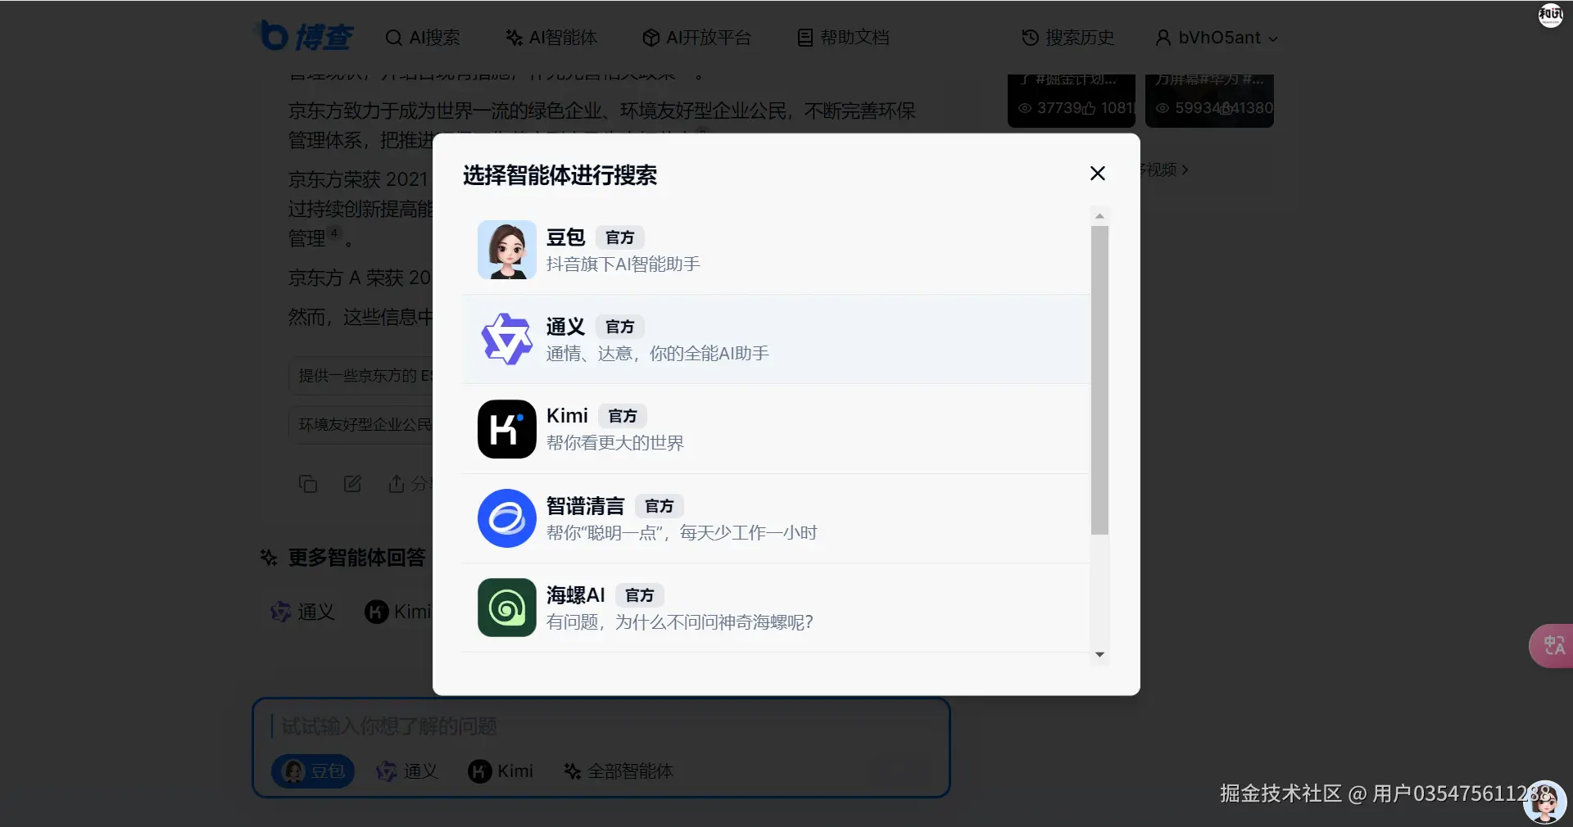1573x827 pixels.
Task: Close the agent selection dialog
Action: pos(1098,174)
